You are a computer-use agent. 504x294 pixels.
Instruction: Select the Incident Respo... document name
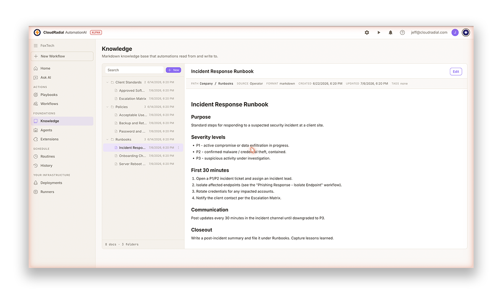(132, 148)
